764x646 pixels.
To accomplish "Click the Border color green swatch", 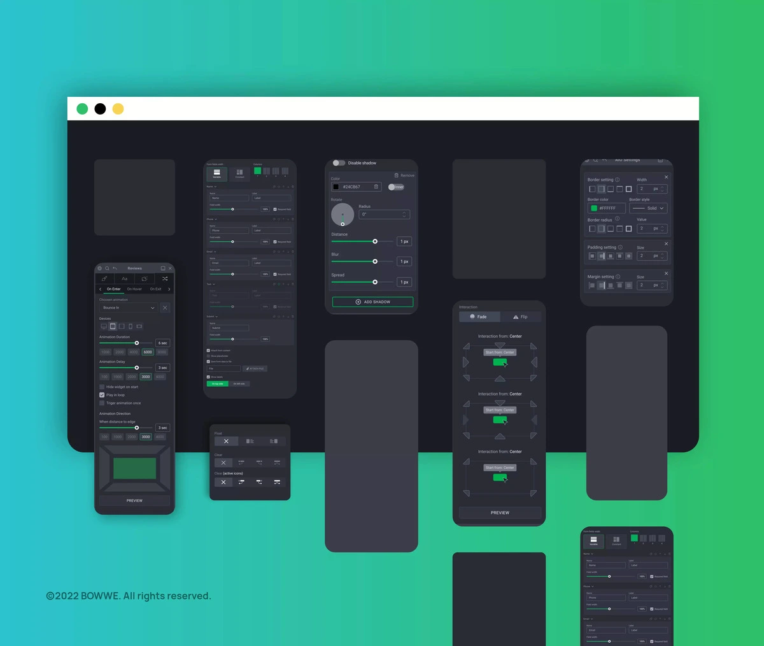I will click(x=594, y=208).
